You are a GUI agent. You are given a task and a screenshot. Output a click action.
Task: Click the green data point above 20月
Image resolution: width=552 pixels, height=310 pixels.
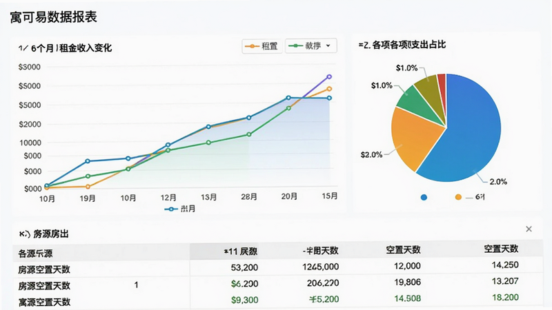(x=288, y=108)
